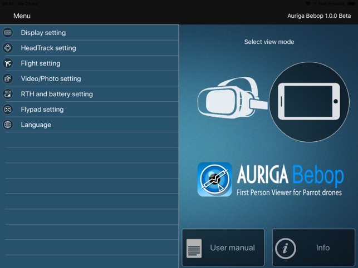Tap the Flypad gamepad icon
The image size is (358, 268).
pyautogui.click(x=8, y=109)
